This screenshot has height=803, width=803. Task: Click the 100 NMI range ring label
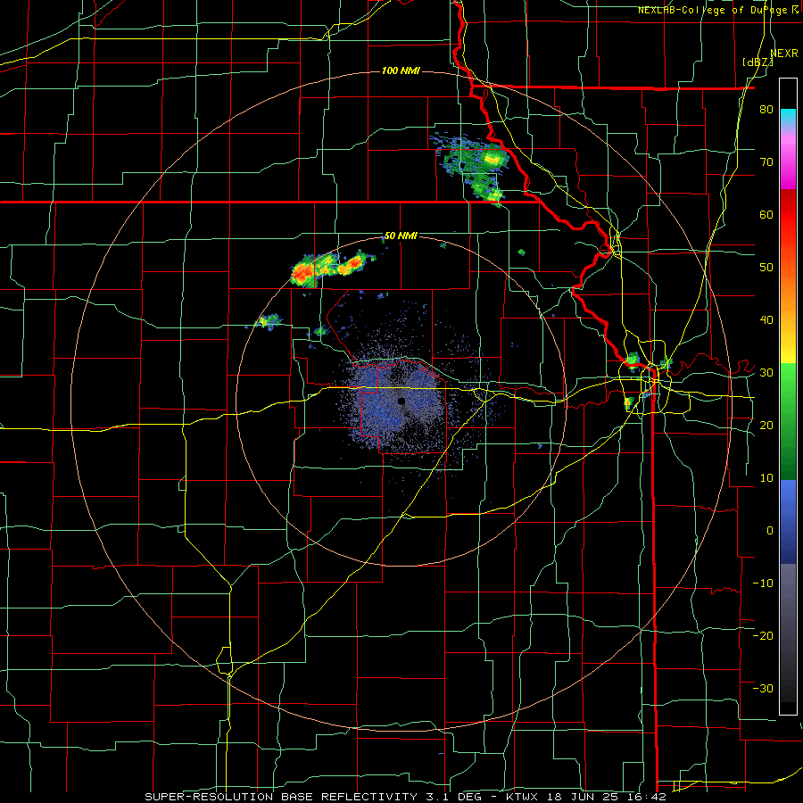(x=401, y=70)
